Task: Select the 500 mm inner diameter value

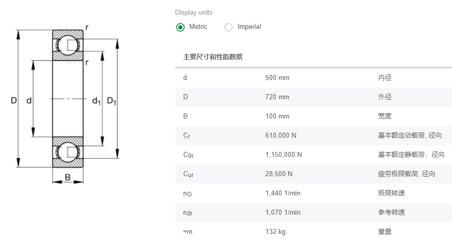Action: point(277,78)
